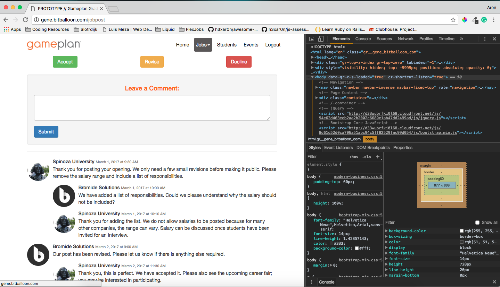
Task: Expand the div container element node
Action: pyautogui.click(x=317, y=98)
